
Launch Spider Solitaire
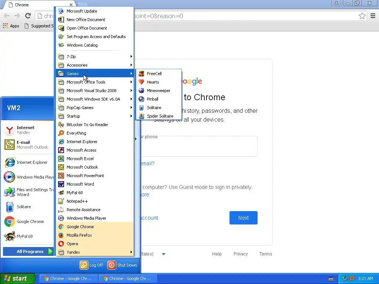coord(159,116)
